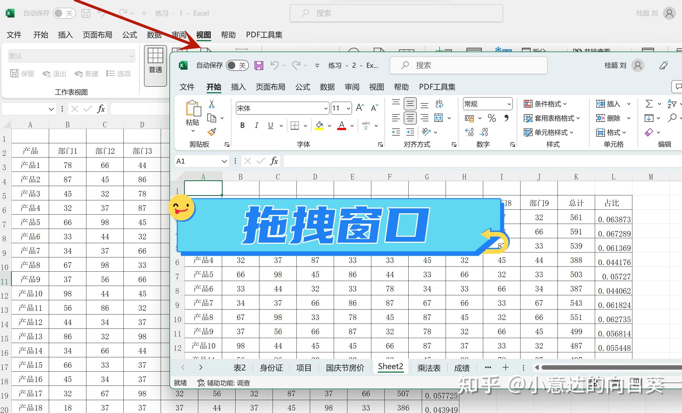This screenshot has height=413, width=682.
Task: Open the Fill Color dropdown arrow
Action: (329, 126)
